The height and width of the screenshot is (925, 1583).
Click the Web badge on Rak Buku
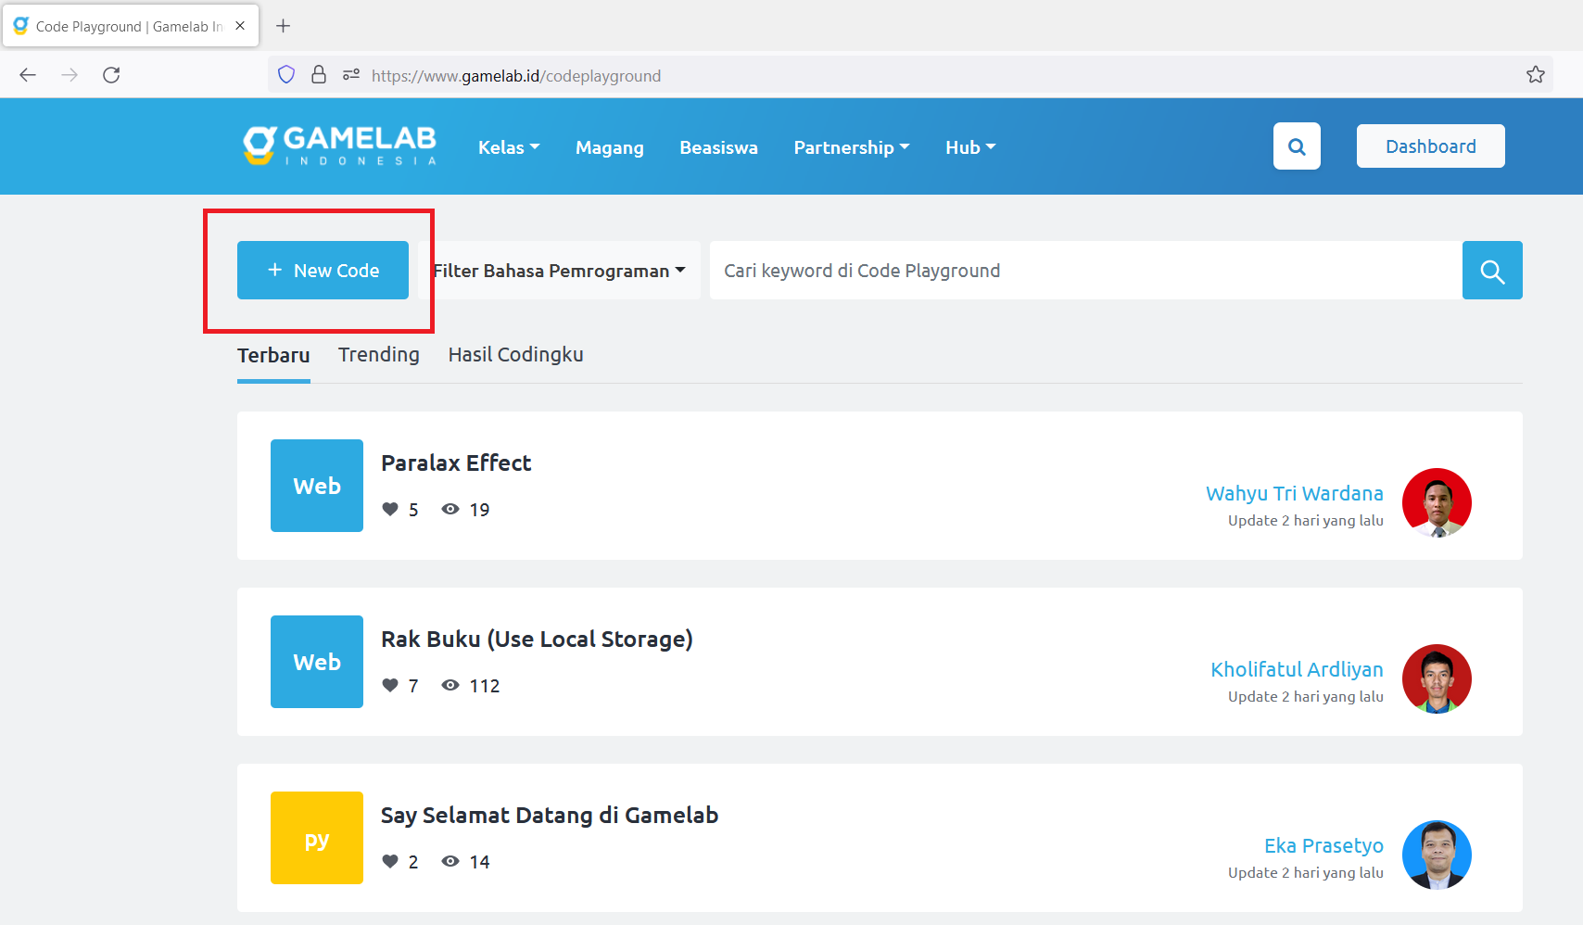pyautogui.click(x=317, y=661)
